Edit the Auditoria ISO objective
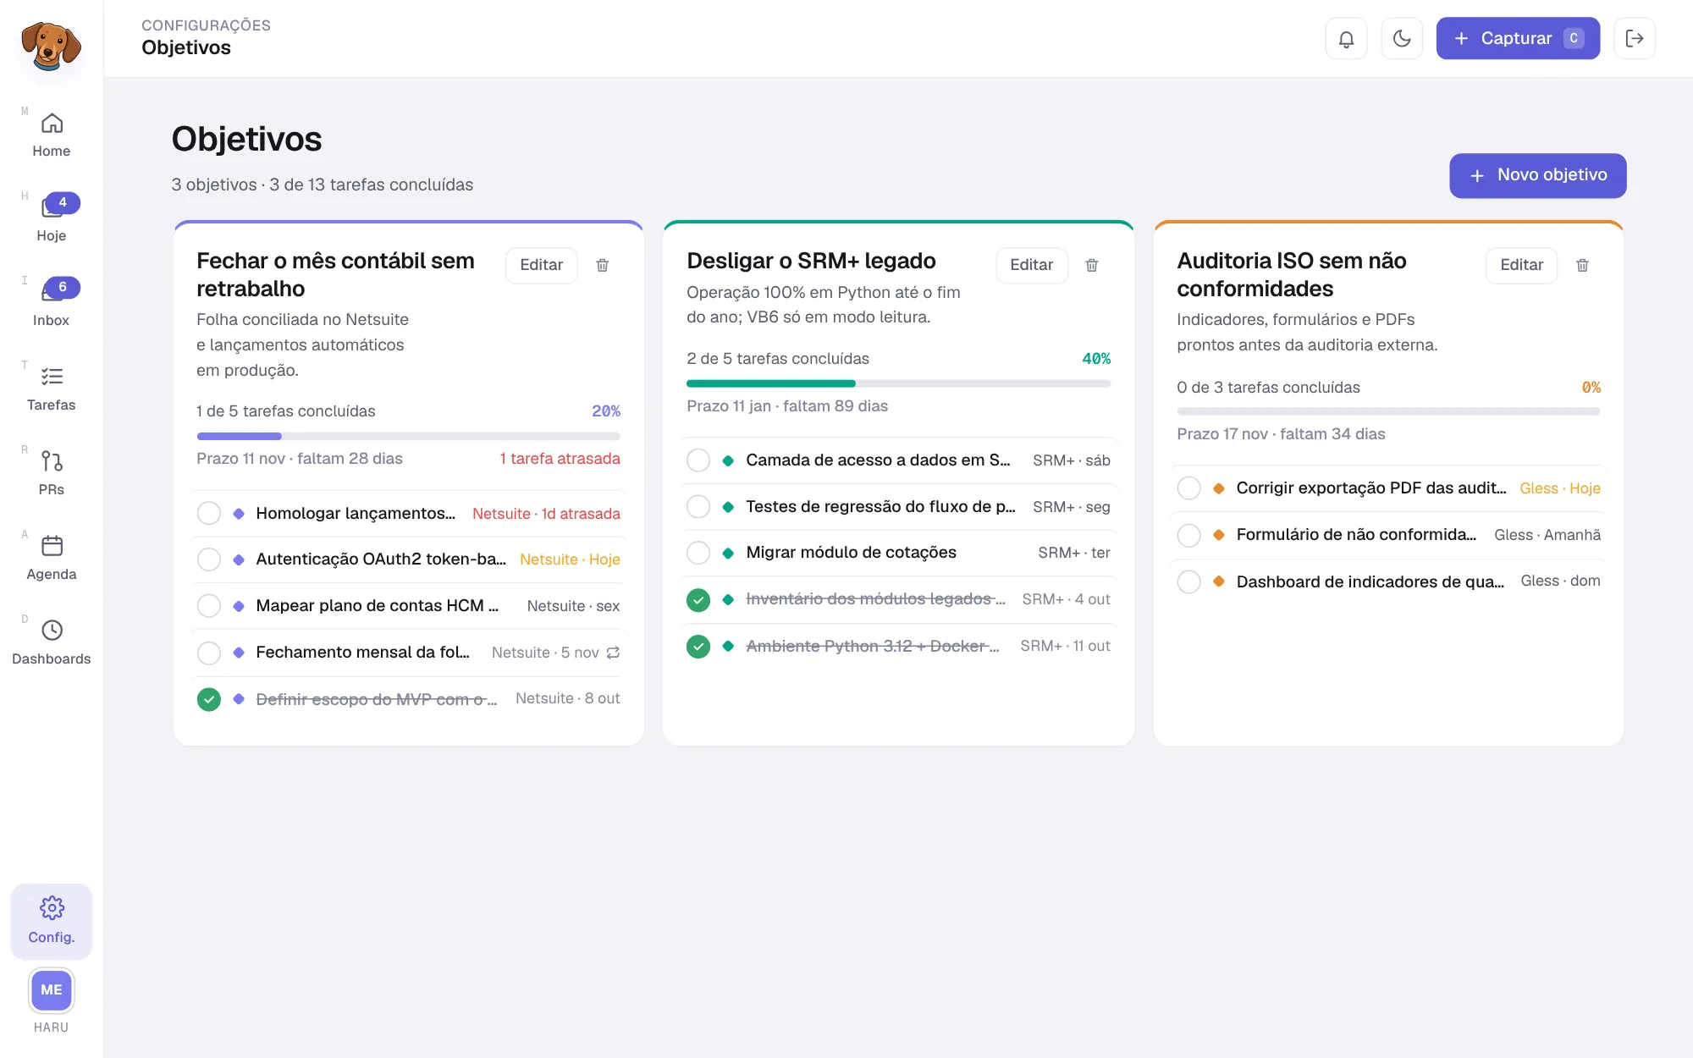Image resolution: width=1693 pixels, height=1058 pixels. (x=1521, y=265)
